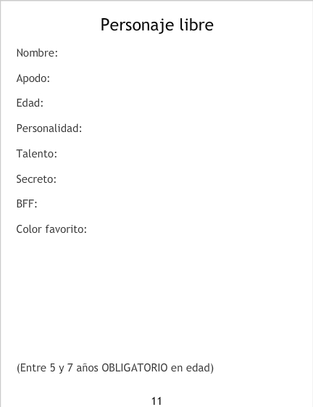Click the 'Color favorito:' field label
This screenshot has height=407, width=313.
[51, 229]
